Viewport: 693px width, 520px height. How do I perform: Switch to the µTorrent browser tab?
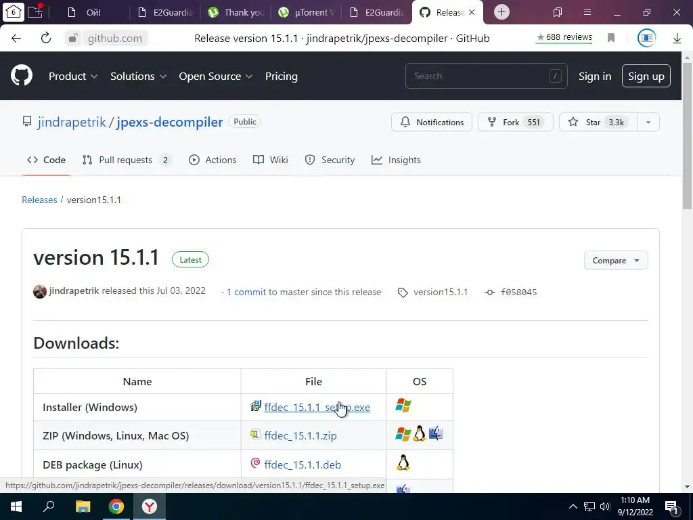pos(305,12)
